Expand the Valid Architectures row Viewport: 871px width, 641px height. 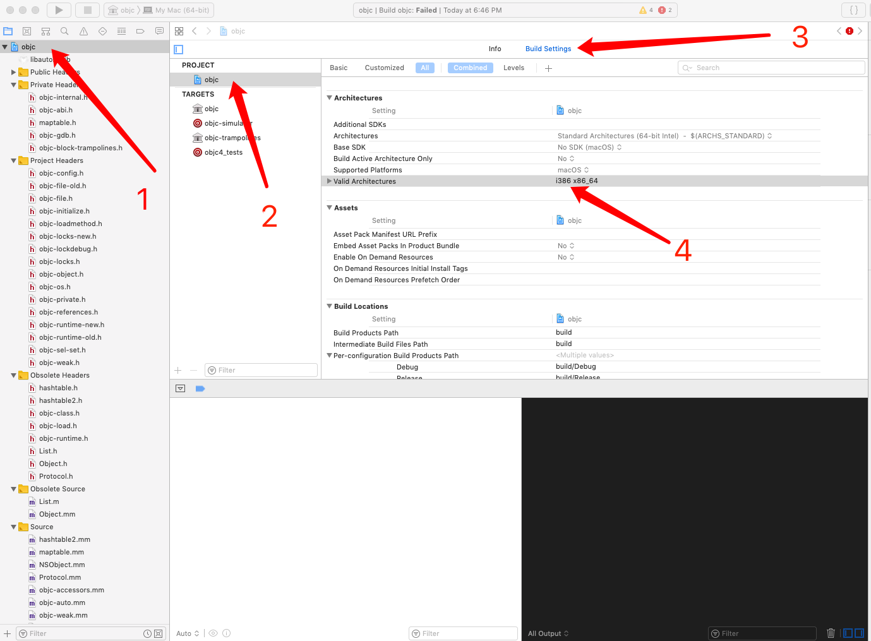(x=329, y=181)
